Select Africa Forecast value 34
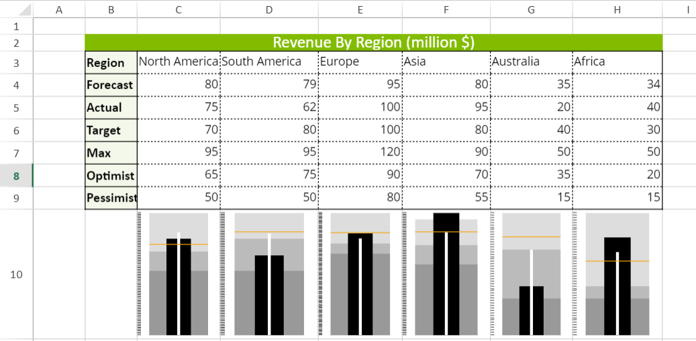 [x=617, y=85]
